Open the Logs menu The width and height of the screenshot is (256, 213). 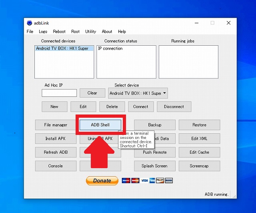43,31
